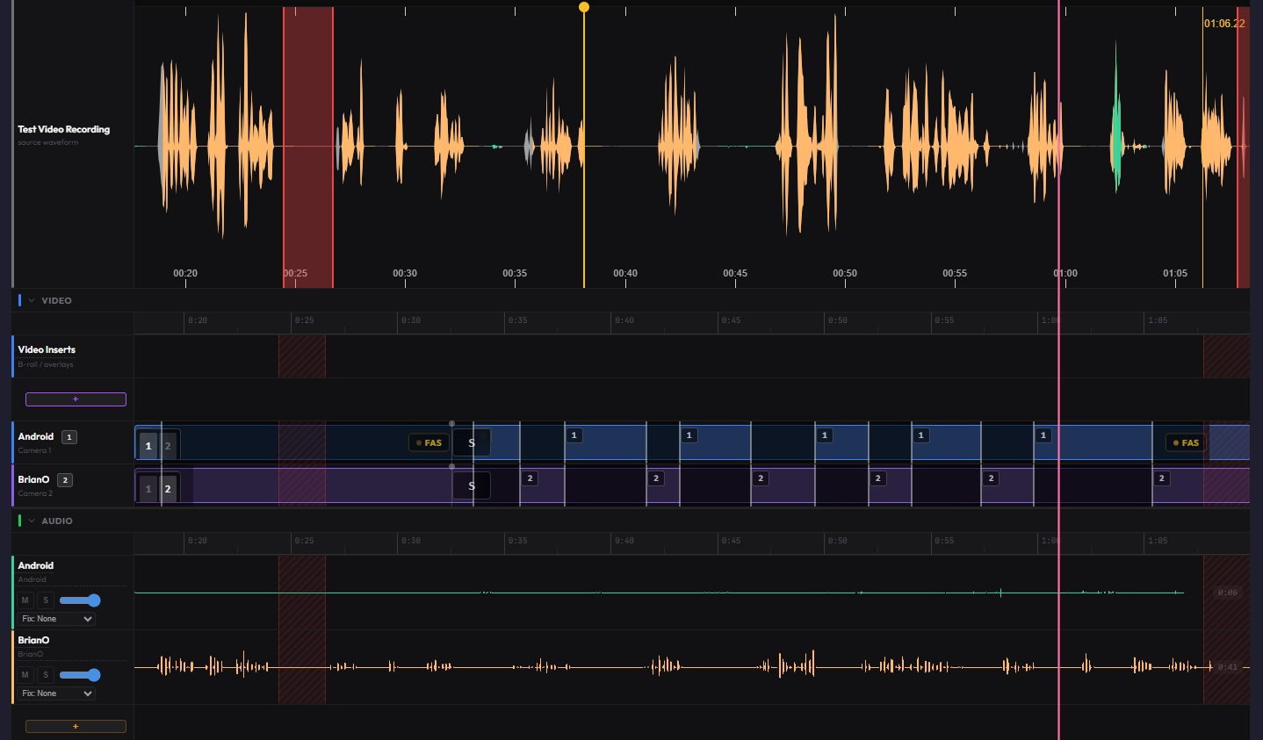The height and width of the screenshot is (740, 1263).
Task: Select Android segment badge 1 at the 0:50 mark
Action: pos(825,435)
